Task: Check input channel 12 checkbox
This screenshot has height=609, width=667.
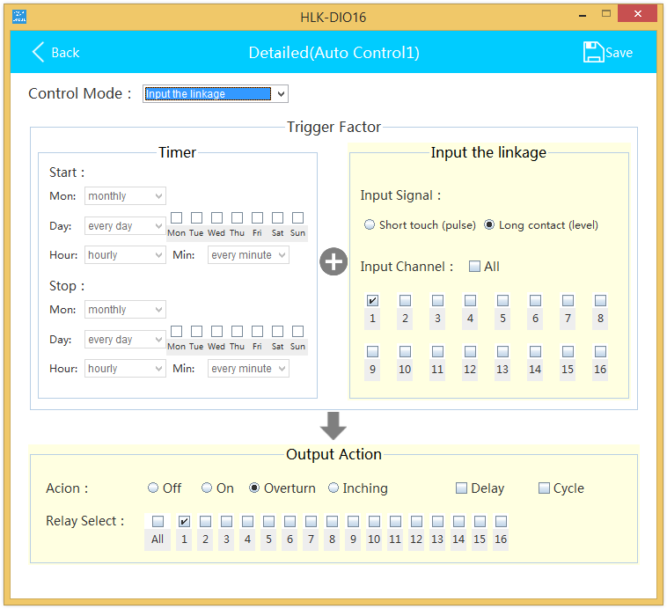Action: [x=471, y=352]
